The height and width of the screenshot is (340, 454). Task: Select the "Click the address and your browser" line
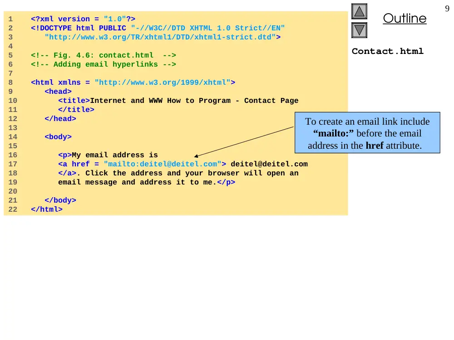coord(178,173)
